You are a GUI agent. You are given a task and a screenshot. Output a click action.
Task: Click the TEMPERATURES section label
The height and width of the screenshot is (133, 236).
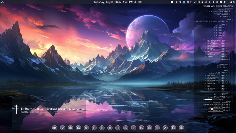coord(223,64)
